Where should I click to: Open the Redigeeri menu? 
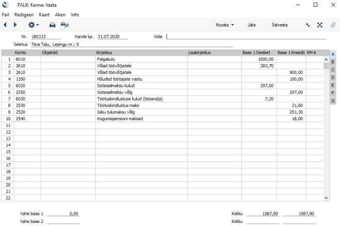pyautogui.click(x=24, y=15)
